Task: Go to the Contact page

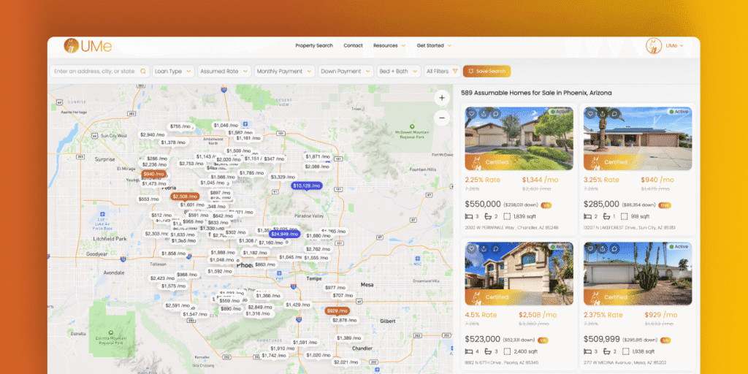Action: pyautogui.click(x=353, y=45)
